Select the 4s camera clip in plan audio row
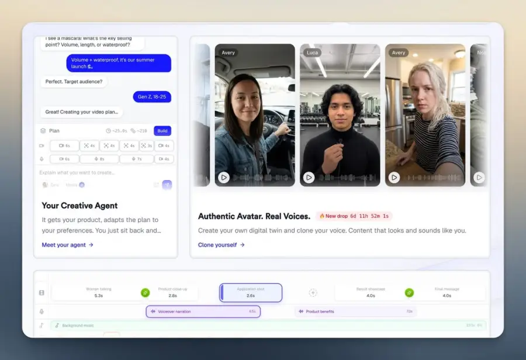The height and width of the screenshot is (360, 526). click(x=164, y=159)
